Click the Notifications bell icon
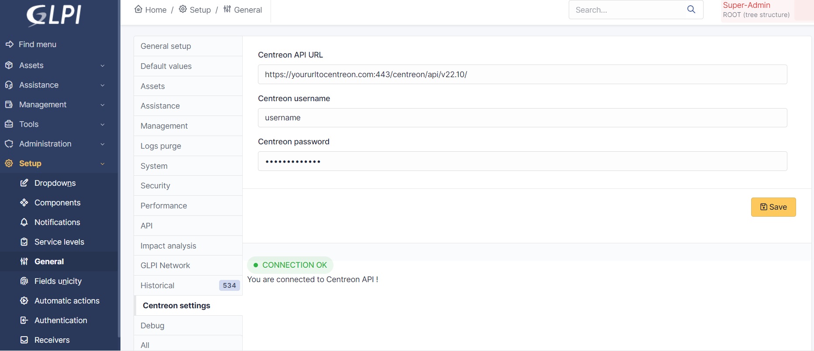 [x=24, y=222]
